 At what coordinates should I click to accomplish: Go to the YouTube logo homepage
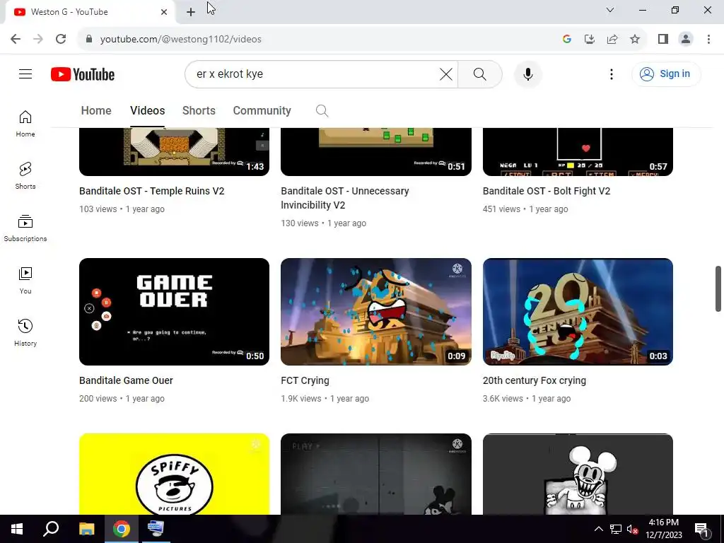83,74
